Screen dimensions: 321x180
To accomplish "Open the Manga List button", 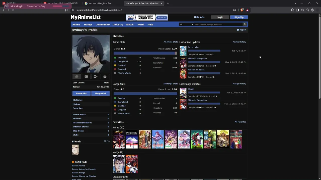I will tap(100, 93).
